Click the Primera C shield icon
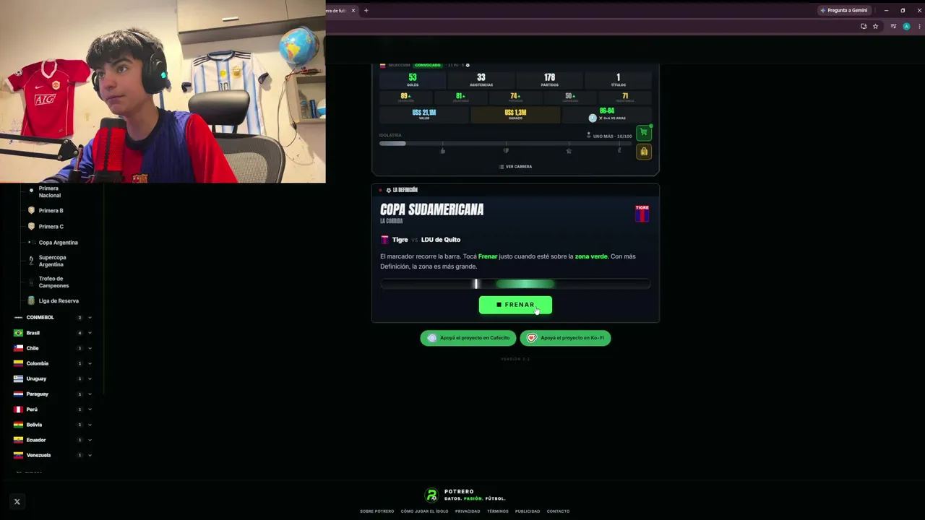Screen dimensions: 925x520 point(31,226)
